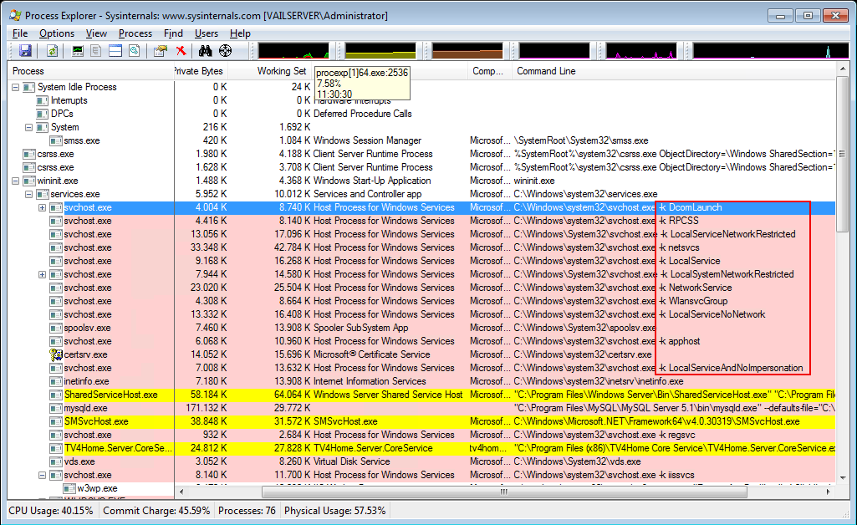The height and width of the screenshot is (525, 857).
Task: Click the inetinfo.exe process icon
Action: click(56, 381)
